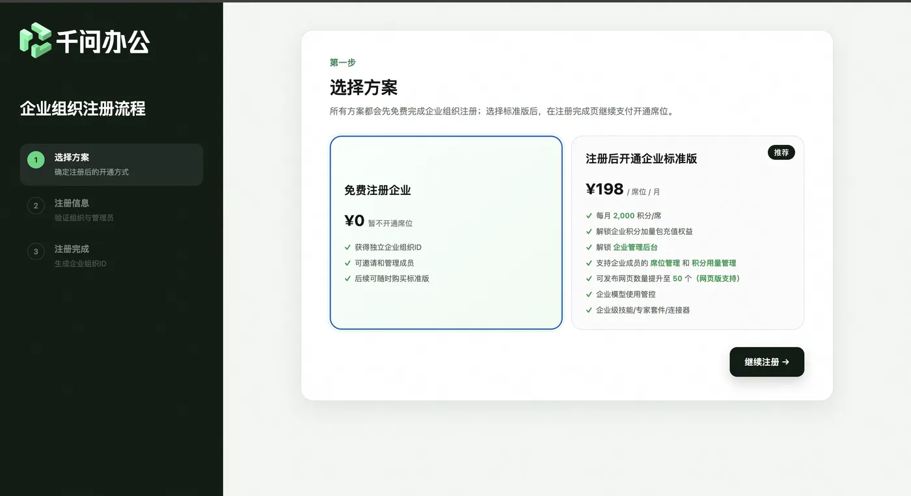This screenshot has height=496, width=911.
Task: Click the 企业模型使用管控 feature text
Action: tap(626, 294)
